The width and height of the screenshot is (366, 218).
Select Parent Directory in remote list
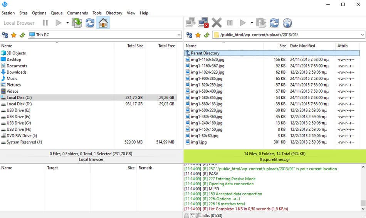[x=205, y=53]
